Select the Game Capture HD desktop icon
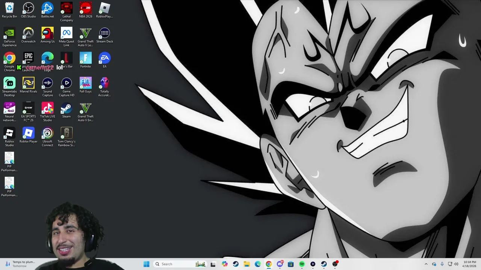 coord(67,87)
